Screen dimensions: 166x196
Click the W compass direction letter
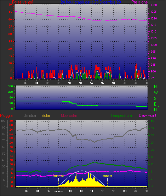pyautogui.click(x=156, y=93)
